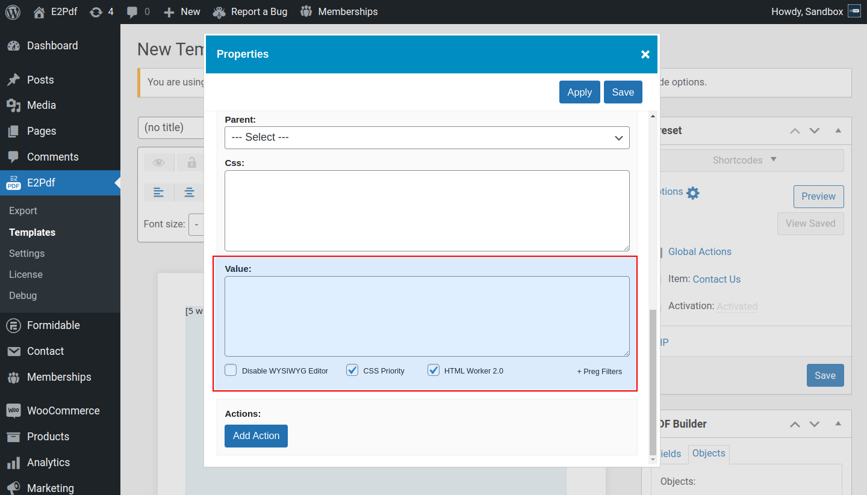Open the Parent select dropdown
Image resolution: width=867 pixels, height=495 pixels.
click(x=427, y=137)
